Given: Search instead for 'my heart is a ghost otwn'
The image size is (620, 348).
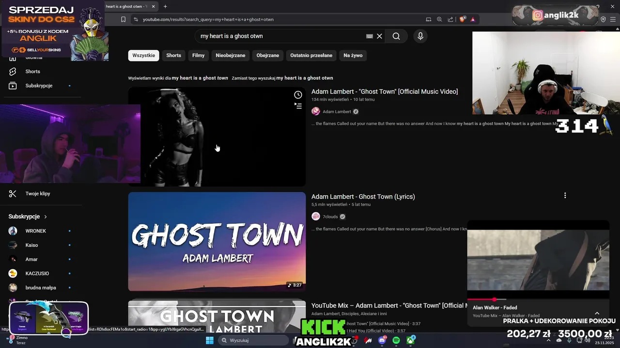Looking at the screenshot, I should click(x=305, y=78).
